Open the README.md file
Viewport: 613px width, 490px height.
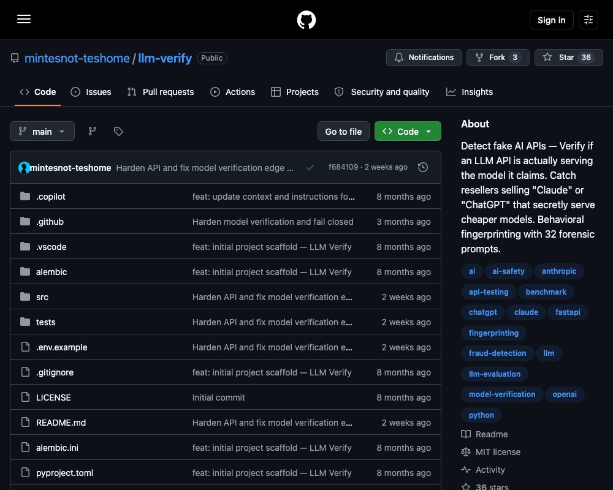pyautogui.click(x=61, y=423)
